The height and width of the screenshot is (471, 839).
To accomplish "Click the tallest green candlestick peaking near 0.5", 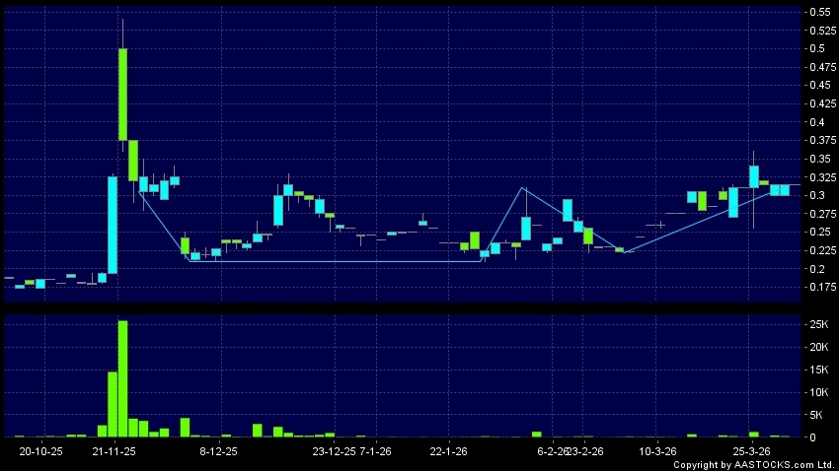I will [122, 94].
